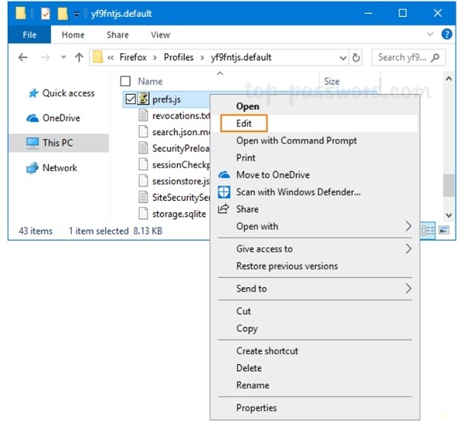Open the address bar history dropdown

(341, 57)
